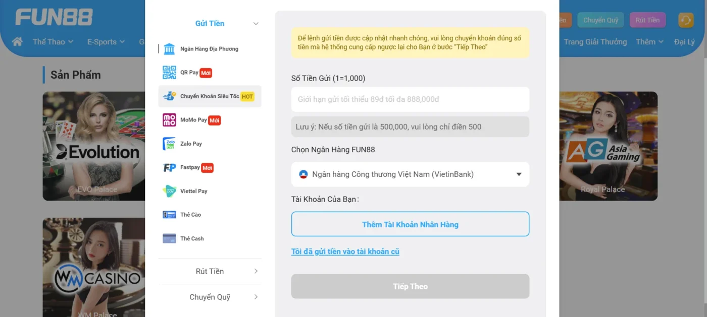The image size is (707, 317).
Task: Expand the Rút Tiền section
Action: [256, 271]
